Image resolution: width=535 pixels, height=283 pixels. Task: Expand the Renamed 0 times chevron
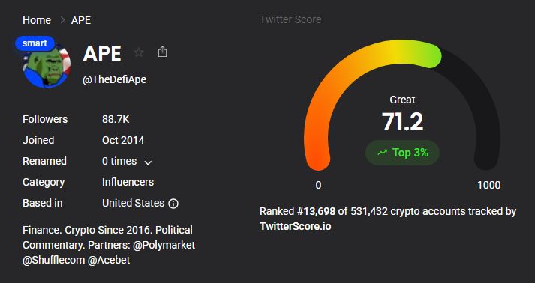coord(148,162)
